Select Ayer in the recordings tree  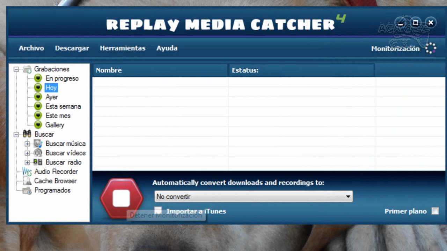point(52,97)
